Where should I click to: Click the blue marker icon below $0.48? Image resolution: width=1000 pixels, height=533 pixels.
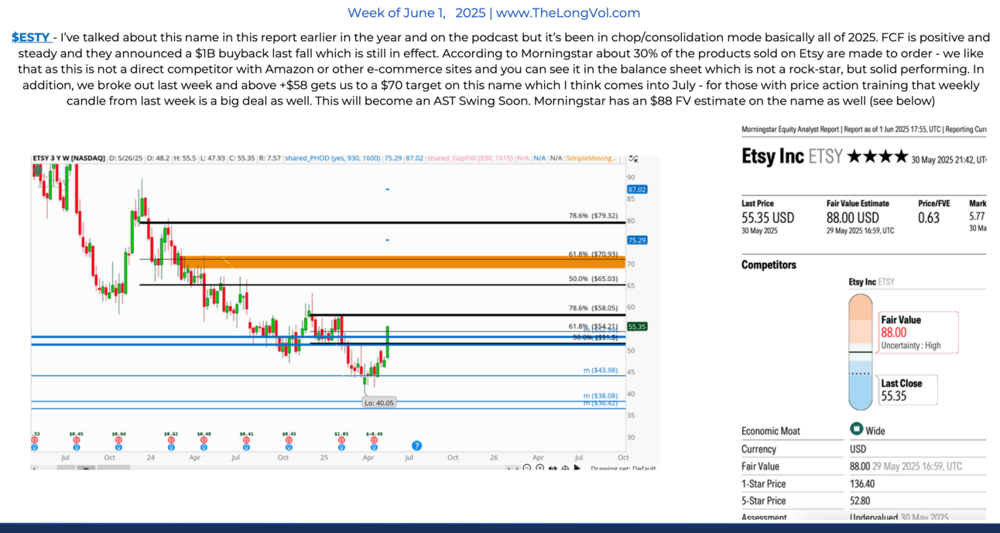tap(204, 447)
